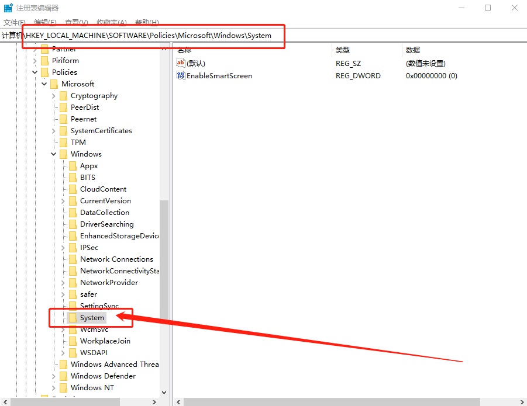Click the DataCollection folder icon

coord(73,213)
